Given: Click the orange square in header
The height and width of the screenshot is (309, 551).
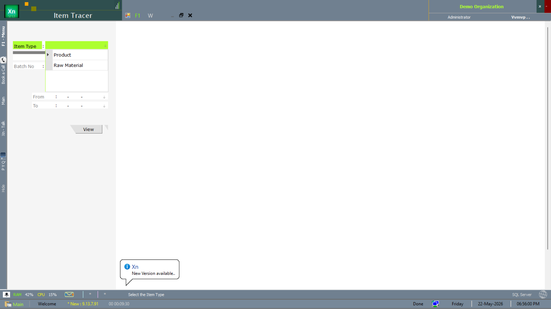Looking at the screenshot, I should (26, 4).
